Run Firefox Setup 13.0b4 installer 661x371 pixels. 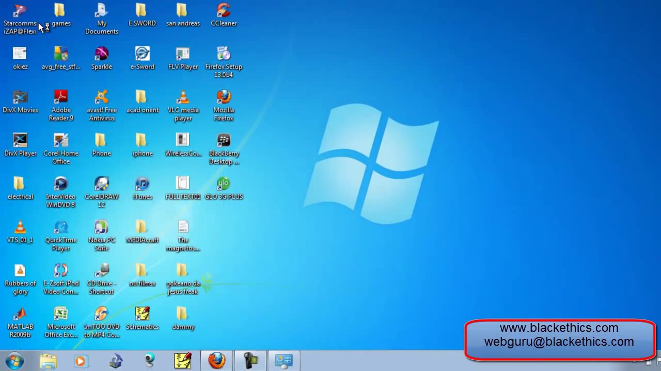click(x=224, y=62)
